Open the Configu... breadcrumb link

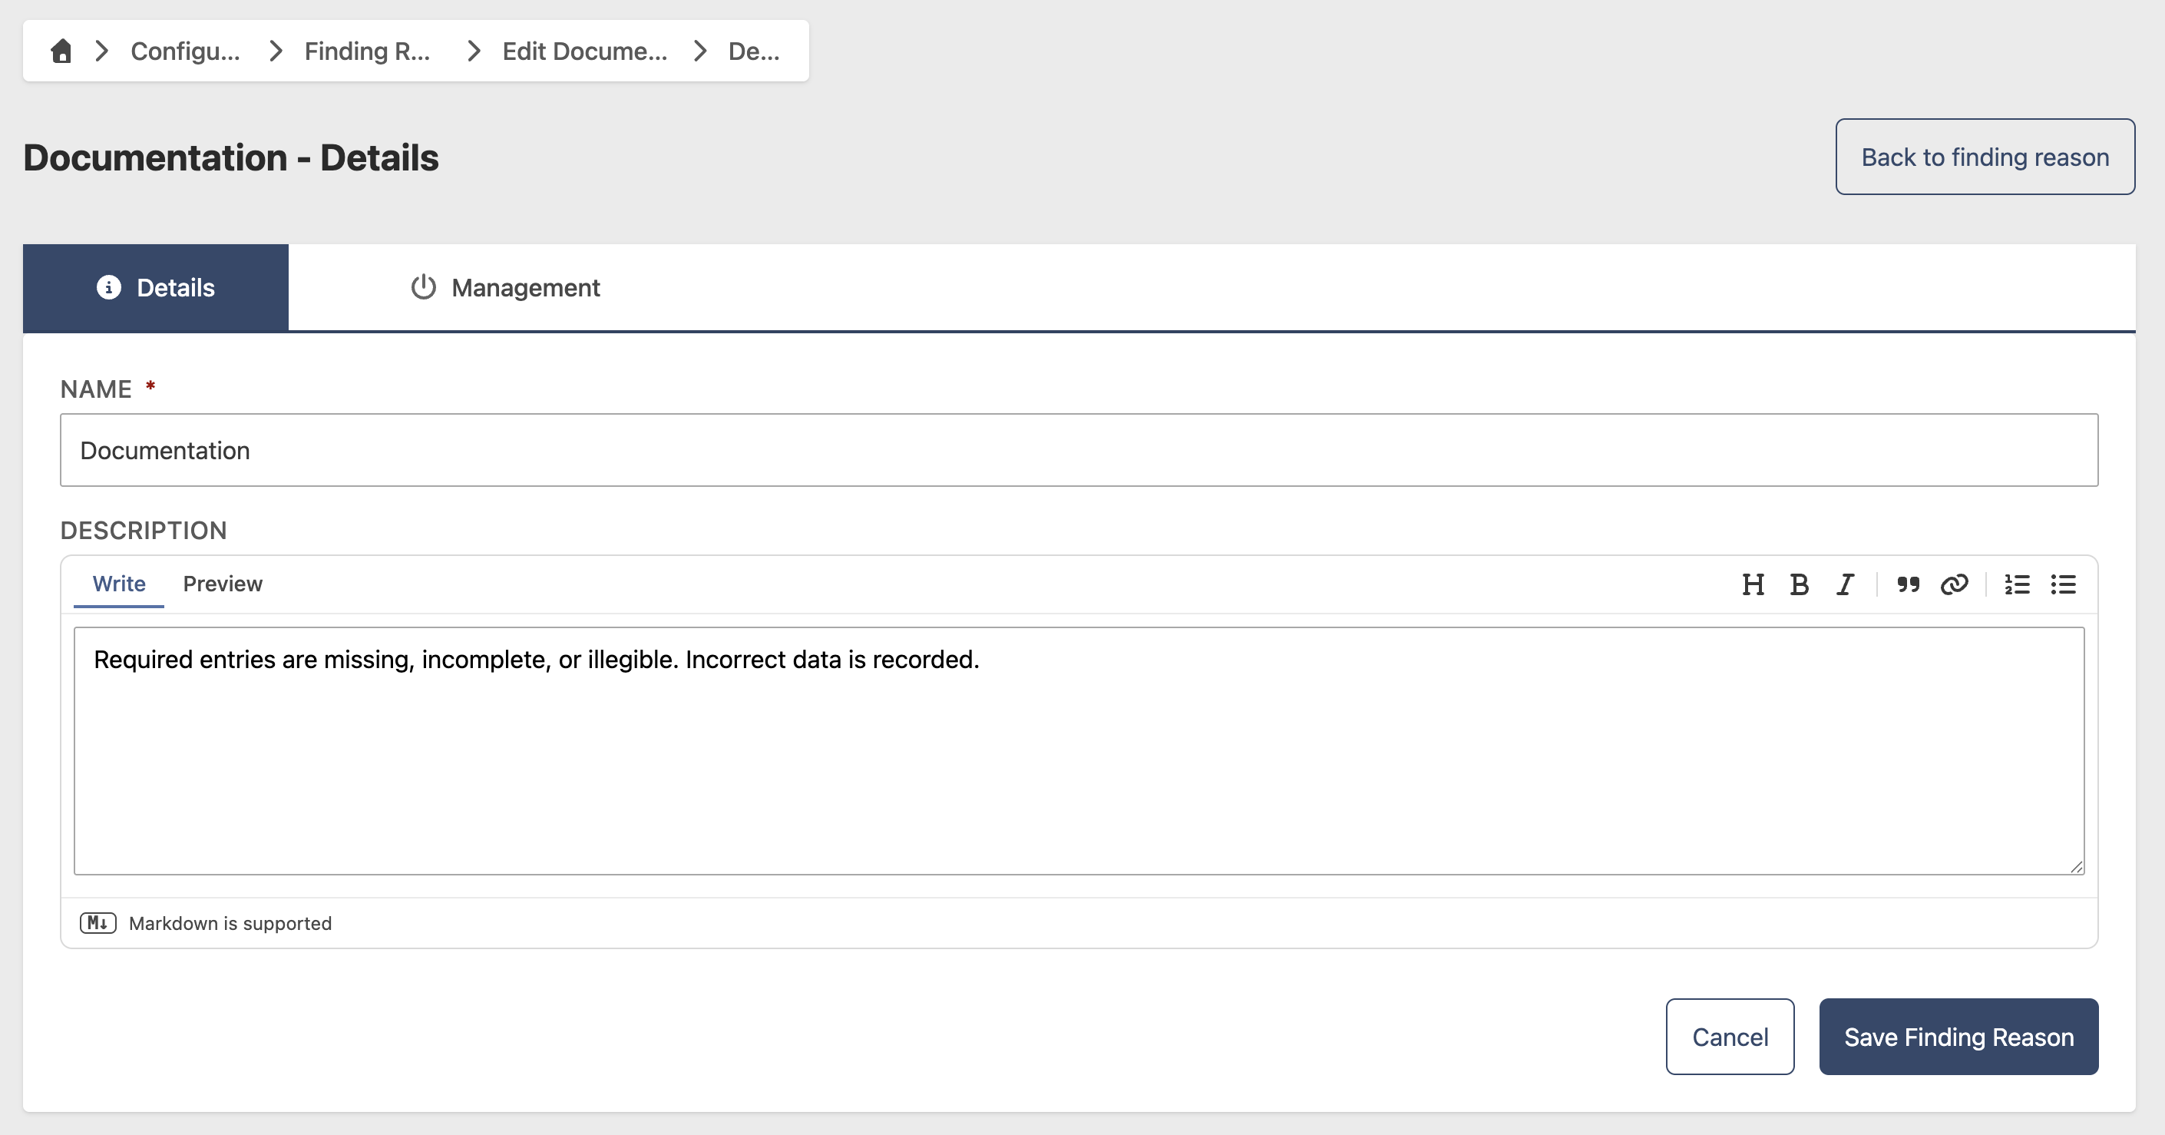point(185,51)
